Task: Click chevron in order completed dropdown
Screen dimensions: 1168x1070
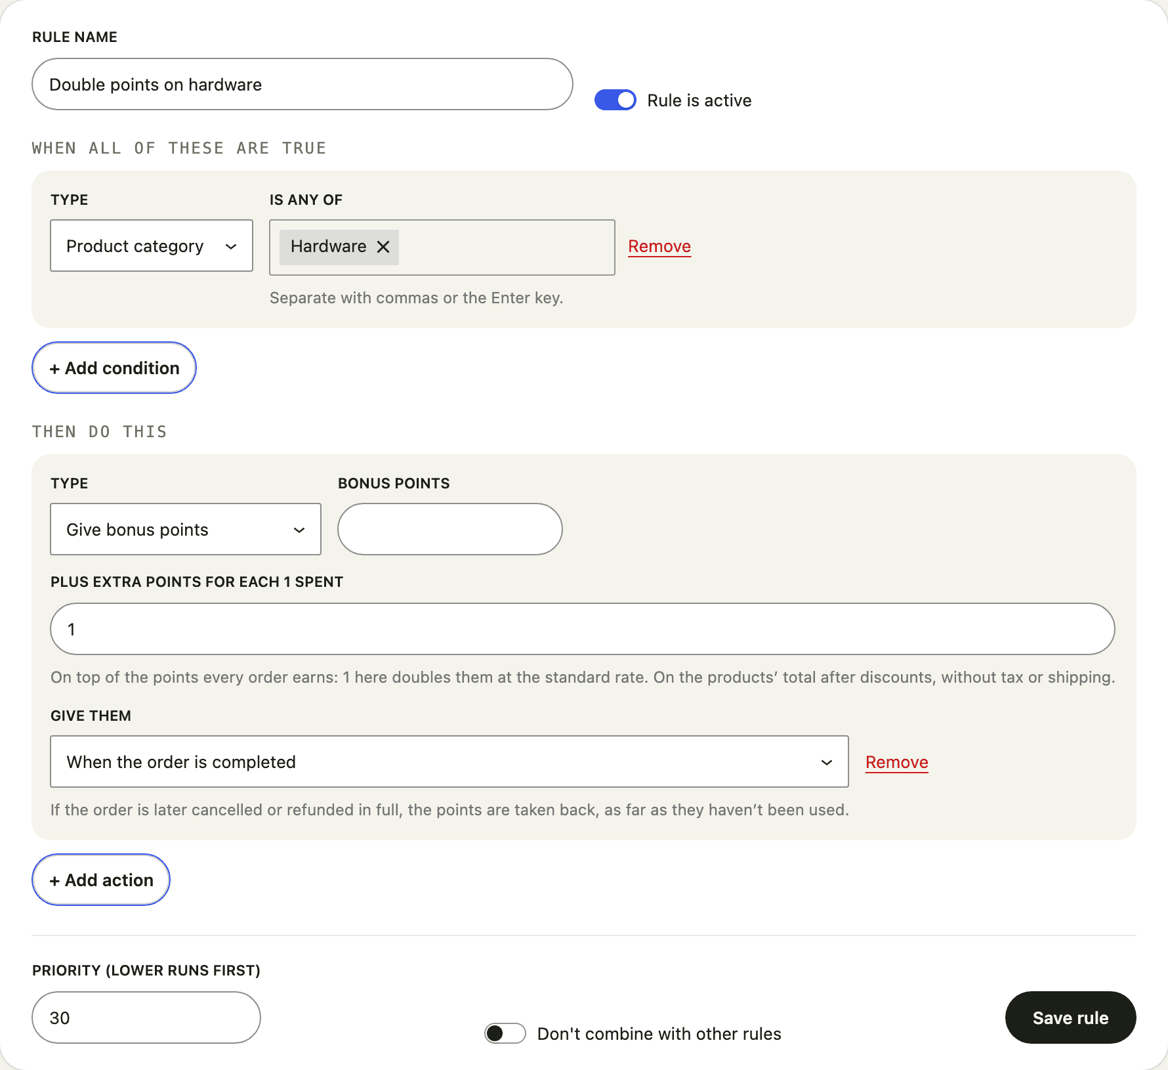Action: pos(827,763)
